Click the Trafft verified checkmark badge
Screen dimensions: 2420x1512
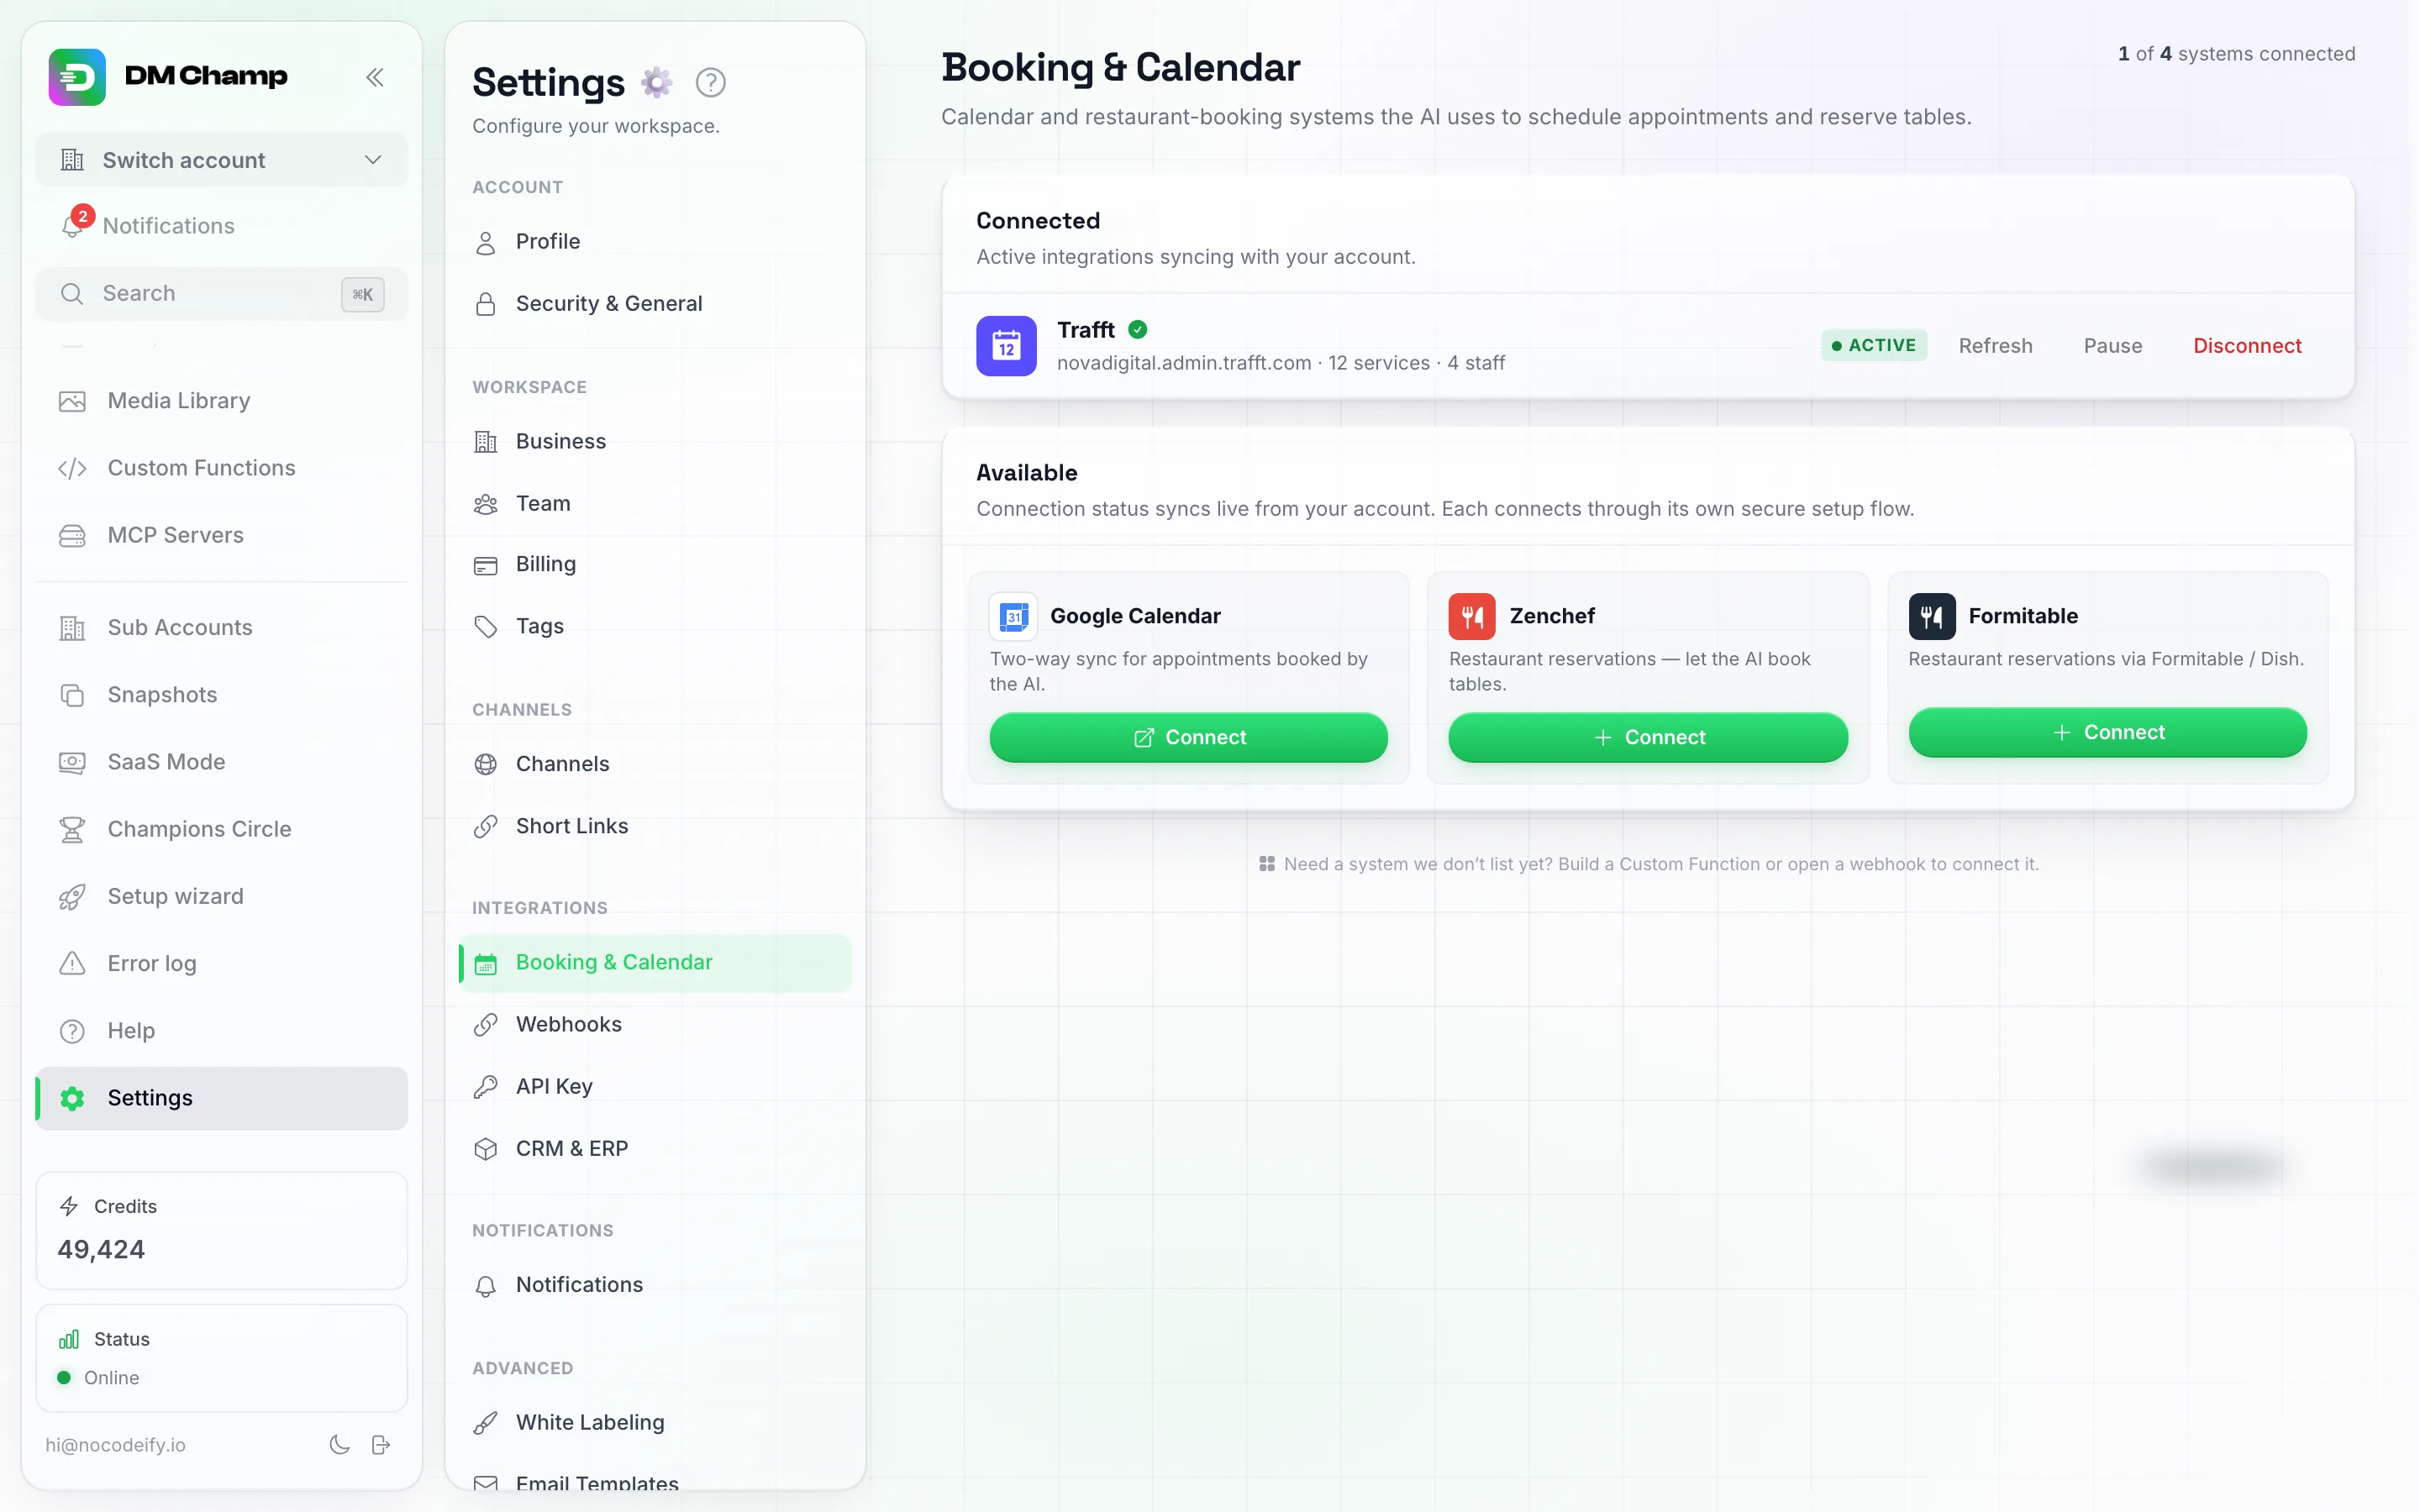(1138, 329)
